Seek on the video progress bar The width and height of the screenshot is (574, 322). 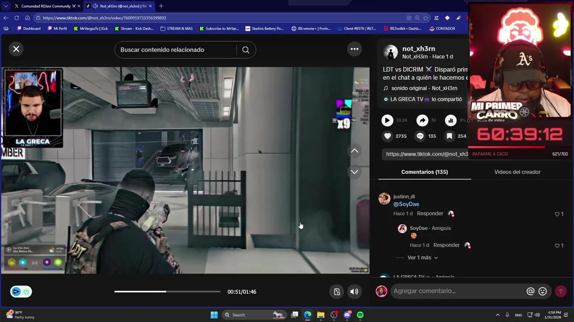pyautogui.click(x=167, y=292)
